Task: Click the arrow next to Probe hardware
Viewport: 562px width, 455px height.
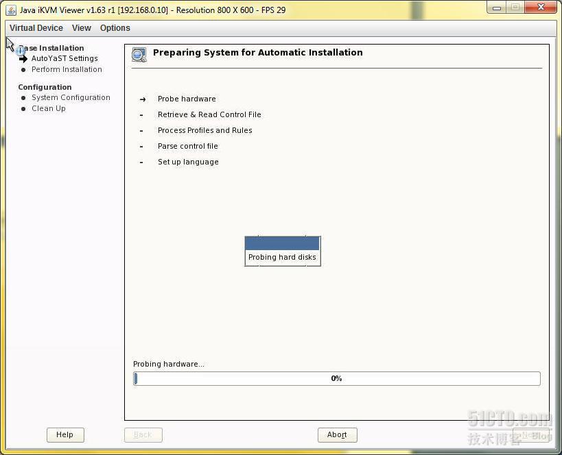Action: [x=143, y=99]
